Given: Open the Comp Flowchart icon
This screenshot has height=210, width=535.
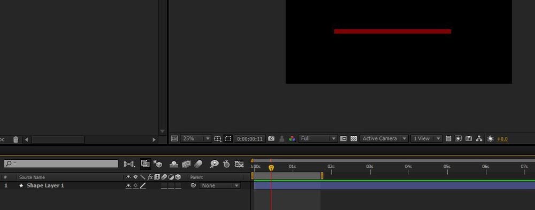Looking at the screenshot, I should (x=479, y=138).
